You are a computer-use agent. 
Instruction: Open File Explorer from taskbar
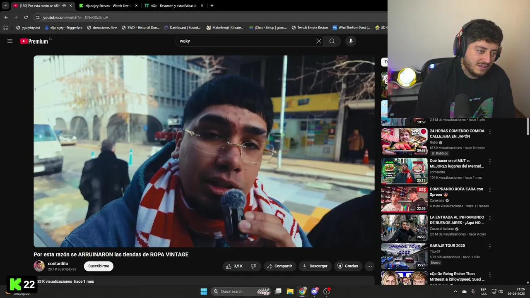click(x=290, y=291)
